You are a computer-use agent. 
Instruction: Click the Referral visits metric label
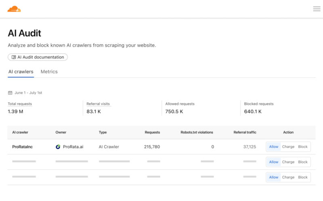(x=98, y=104)
